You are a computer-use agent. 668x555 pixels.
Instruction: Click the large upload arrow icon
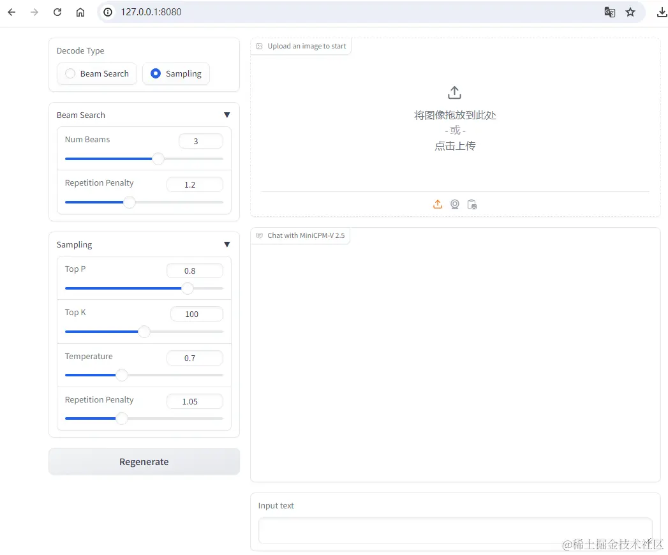pyautogui.click(x=454, y=93)
